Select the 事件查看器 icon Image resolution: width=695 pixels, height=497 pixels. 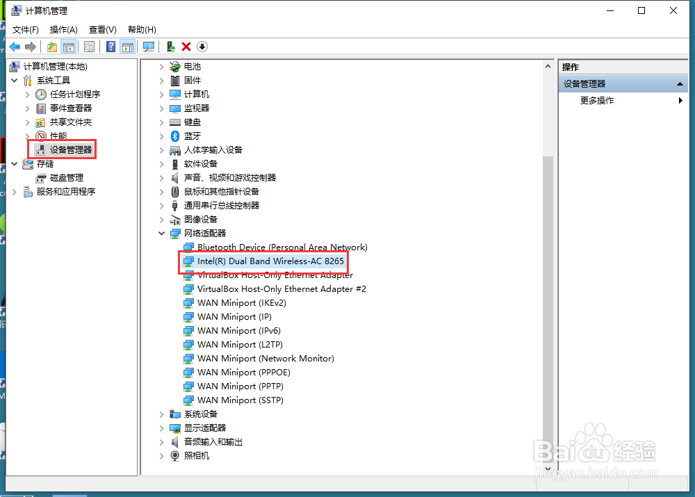coord(41,108)
